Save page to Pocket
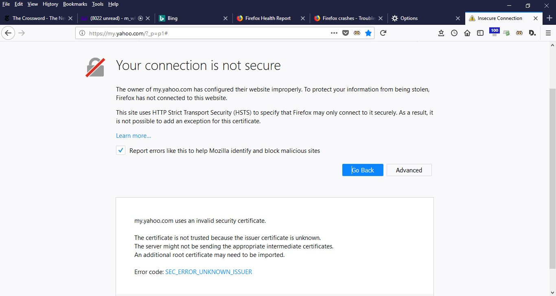556x296 pixels. [346, 33]
